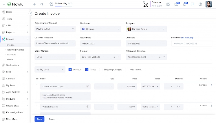Uncheck the Discount checkbox
The image size is (216, 123).
coord(70,70)
